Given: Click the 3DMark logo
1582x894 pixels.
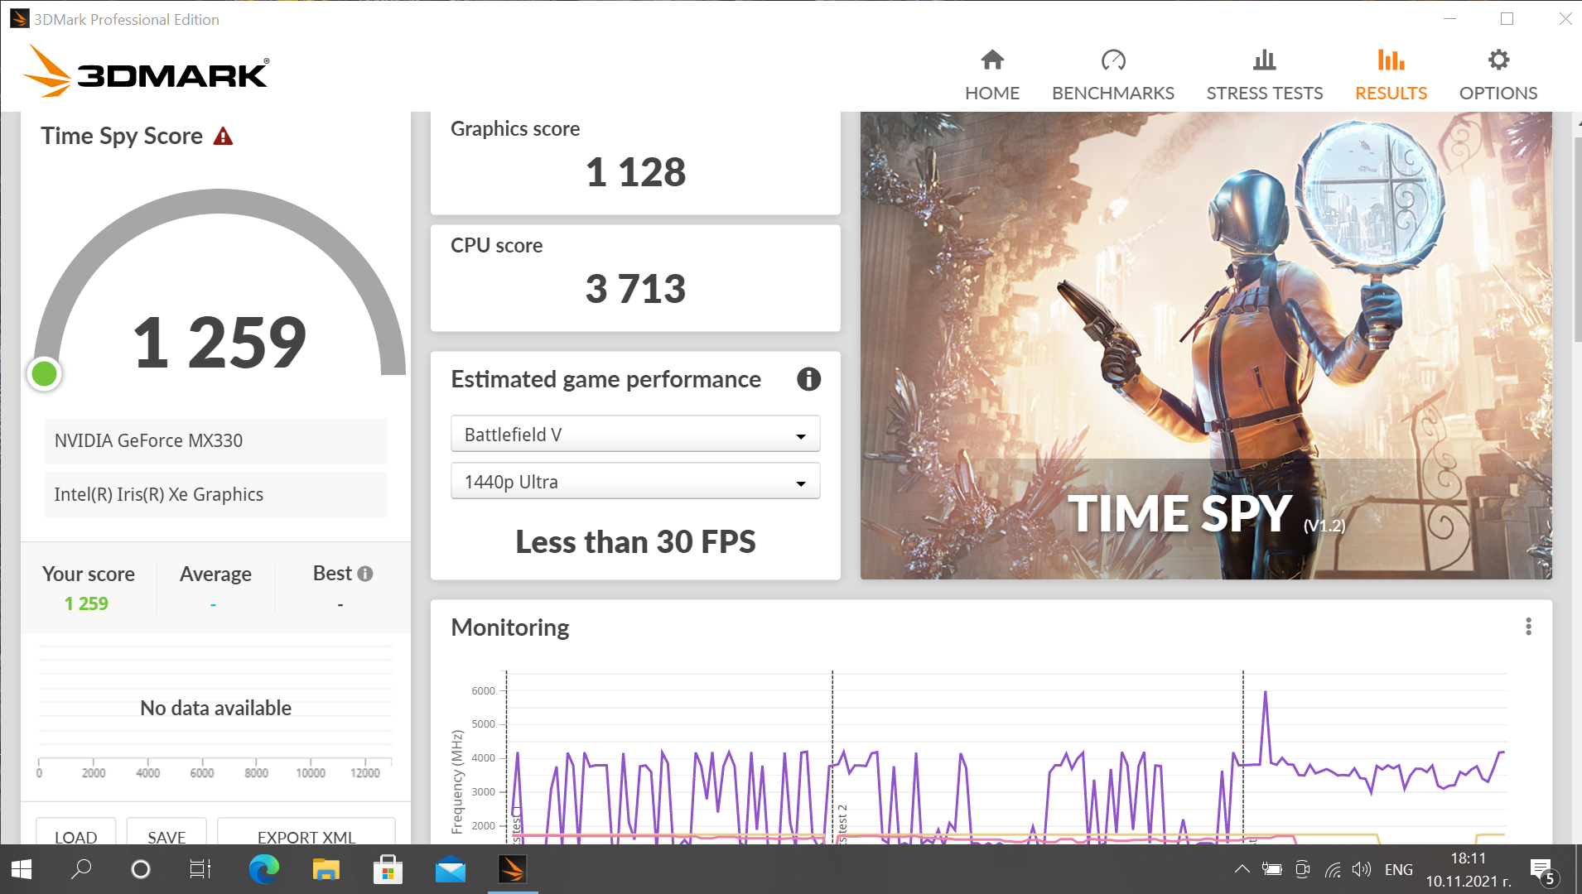Looking at the screenshot, I should (x=146, y=72).
